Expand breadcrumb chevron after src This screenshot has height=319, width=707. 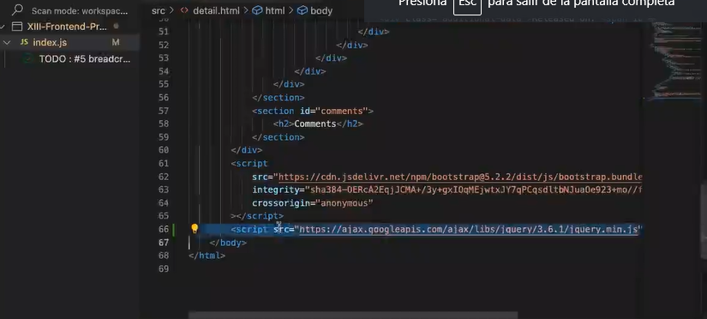coord(171,10)
